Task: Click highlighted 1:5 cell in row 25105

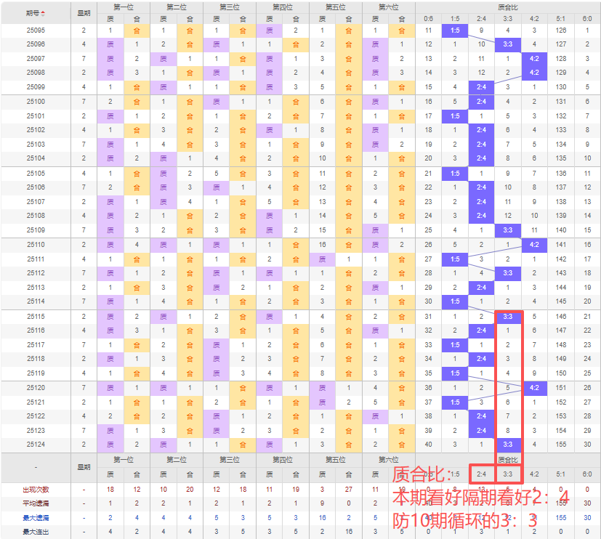Action: click(455, 173)
